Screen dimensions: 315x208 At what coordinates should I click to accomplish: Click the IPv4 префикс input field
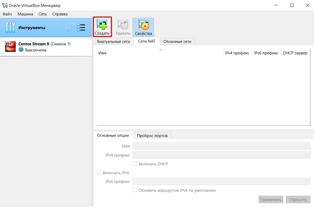point(221,155)
